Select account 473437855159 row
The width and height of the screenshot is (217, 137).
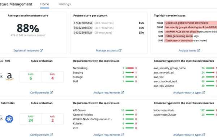pyautogui.click(x=109, y=23)
